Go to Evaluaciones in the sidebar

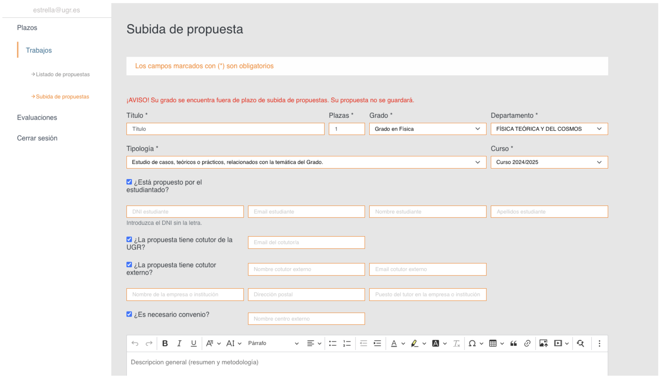[37, 118]
